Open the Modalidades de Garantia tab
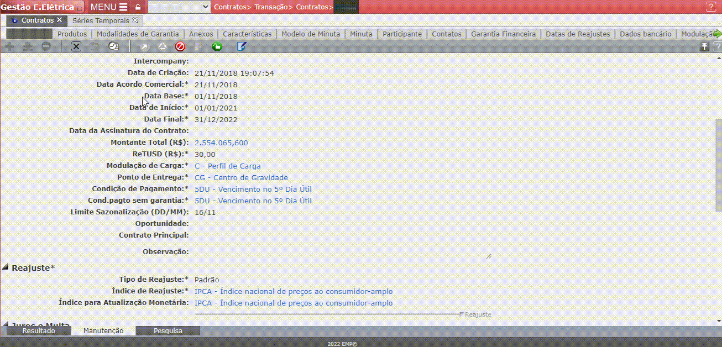The height and width of the screenshot is (347, 722). [138, 34]
